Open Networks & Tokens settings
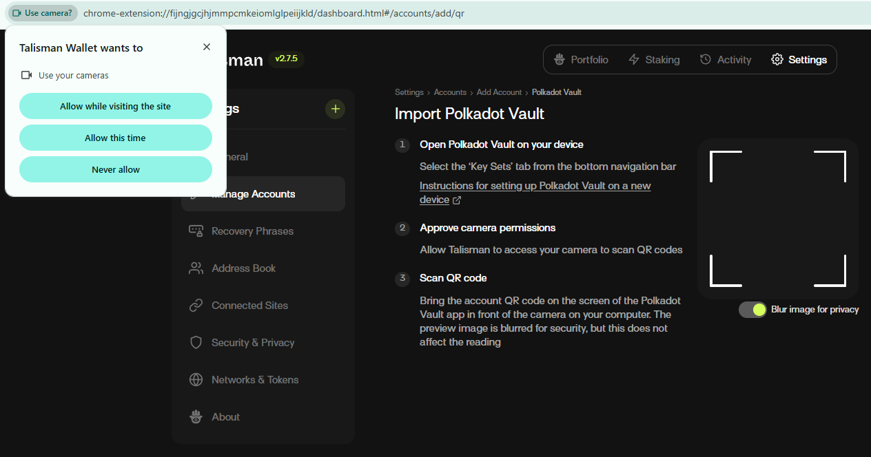This screenshot has height=457, width=871. point(263,380)
